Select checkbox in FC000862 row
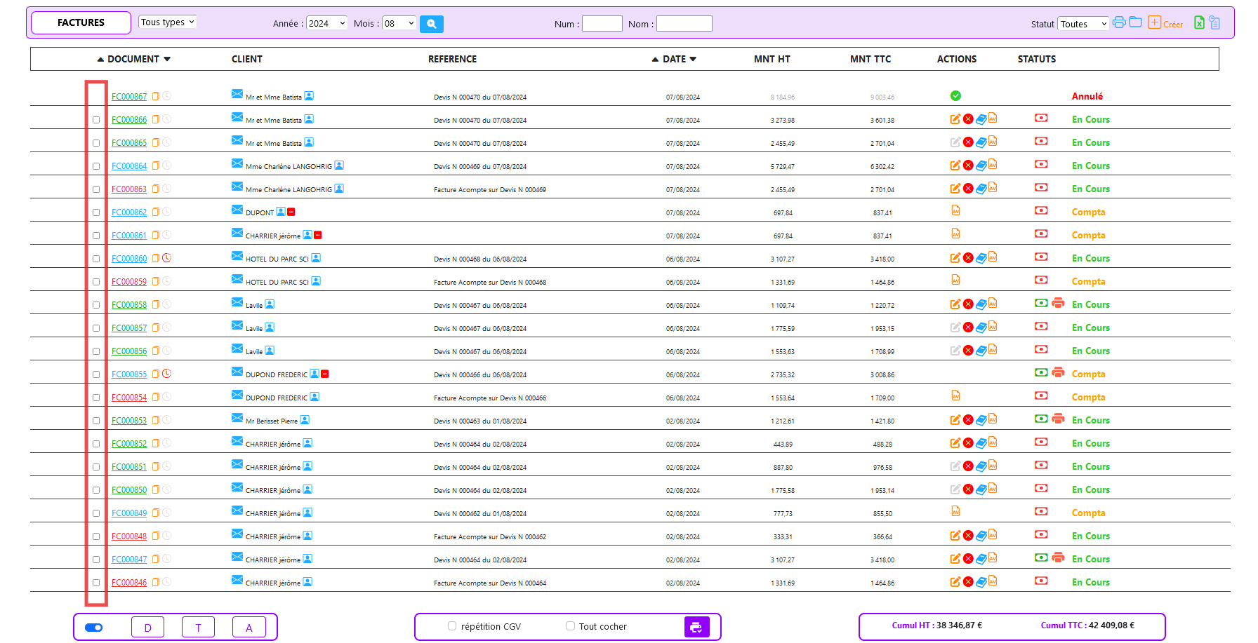1258x643 pixels. [96, 212]
